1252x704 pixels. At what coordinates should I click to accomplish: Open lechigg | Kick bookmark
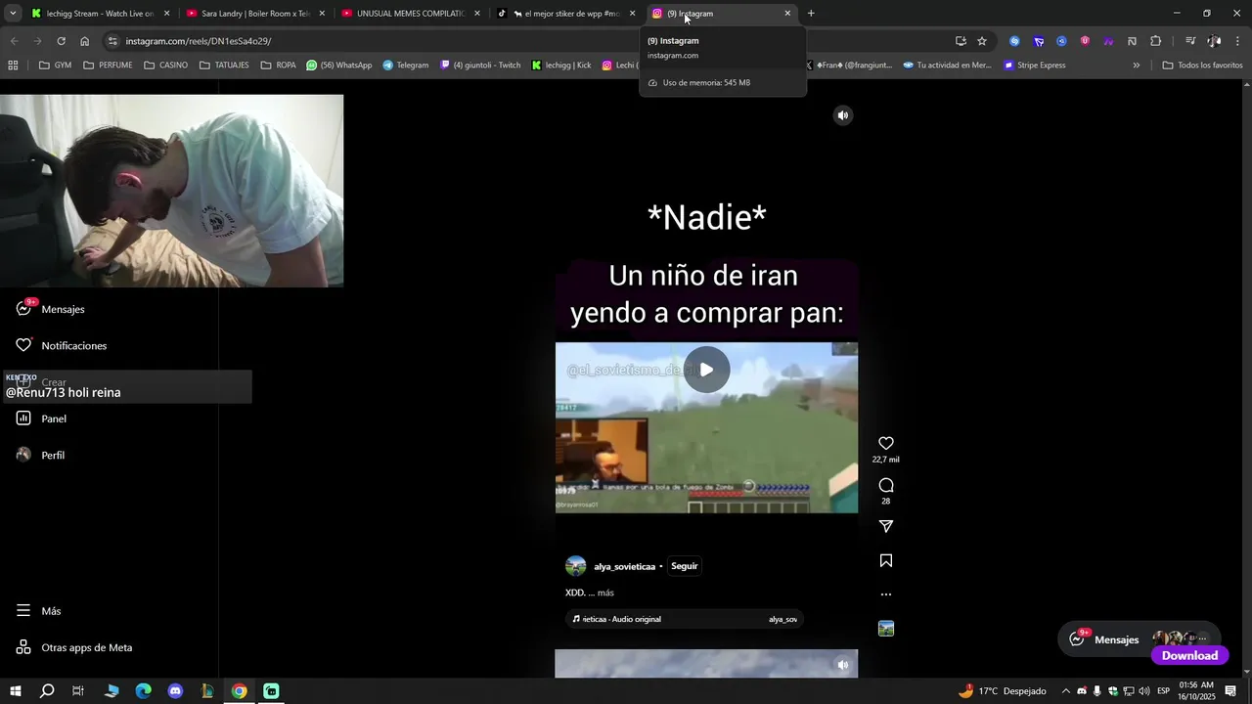coord(561,66)
